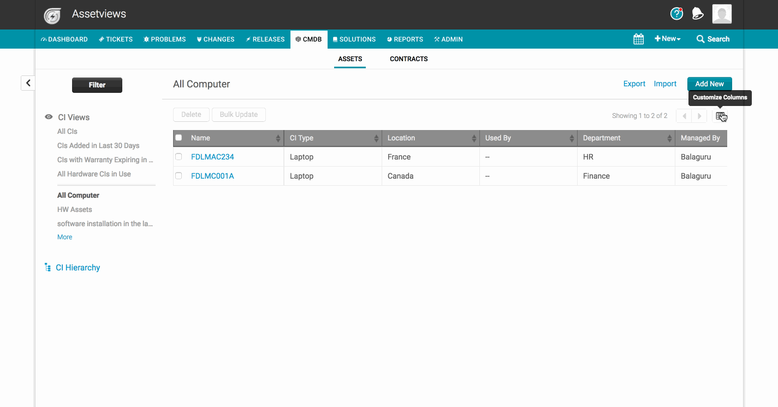This screenshot has height=407, width=778.
Task: Select the CMDB tab
Action: (x=308, y=39)
